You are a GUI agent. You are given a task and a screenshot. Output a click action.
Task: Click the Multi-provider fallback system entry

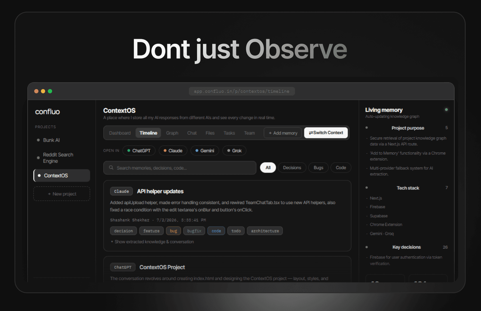point(401,171)
